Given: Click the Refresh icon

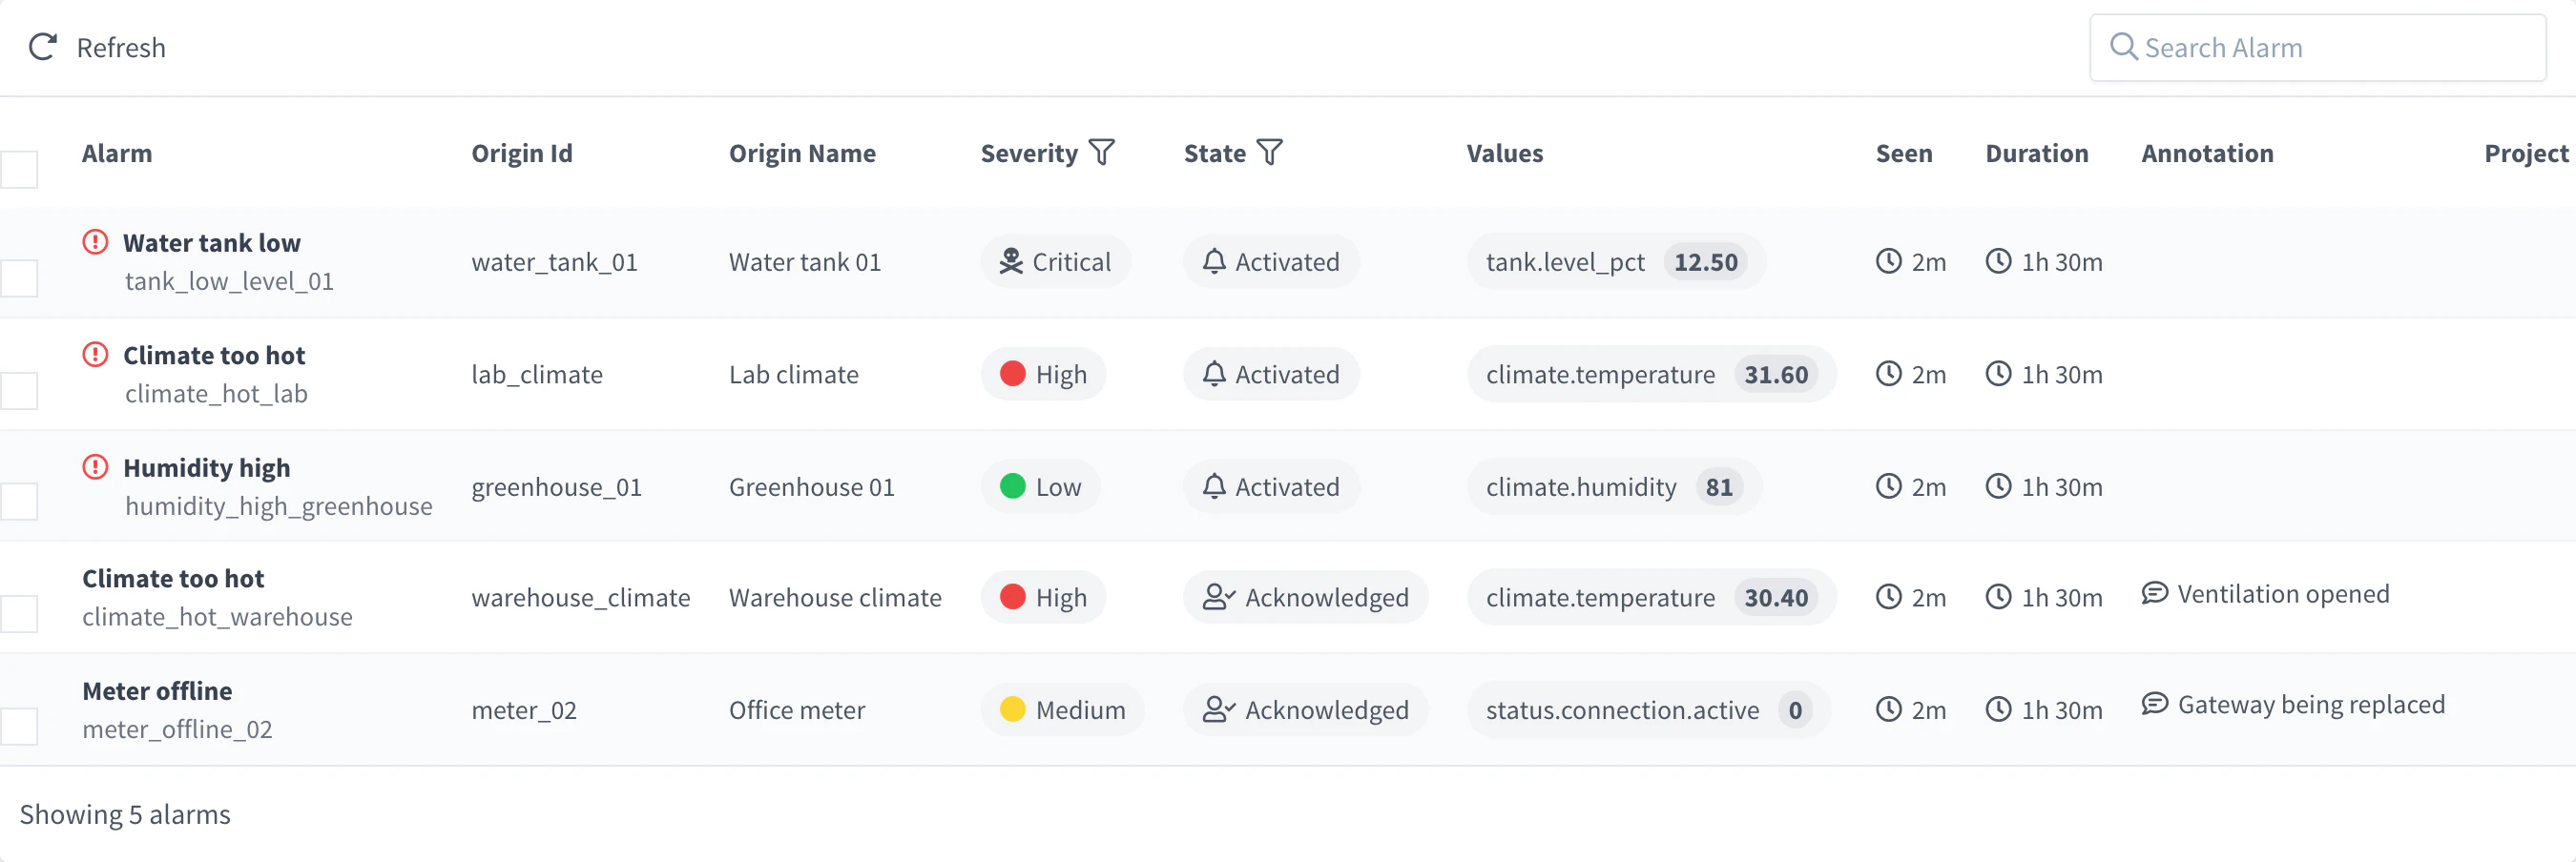Looking at the screenshot, I should click(43, 47).
